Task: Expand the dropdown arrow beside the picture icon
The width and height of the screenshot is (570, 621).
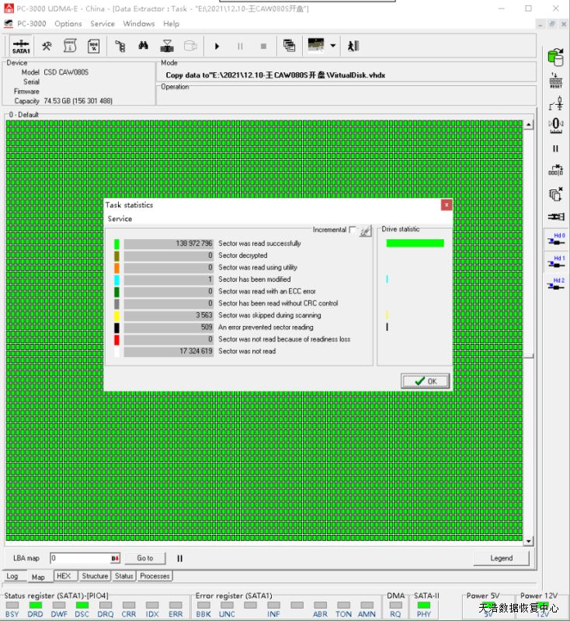Action: (x=333, y=46)
